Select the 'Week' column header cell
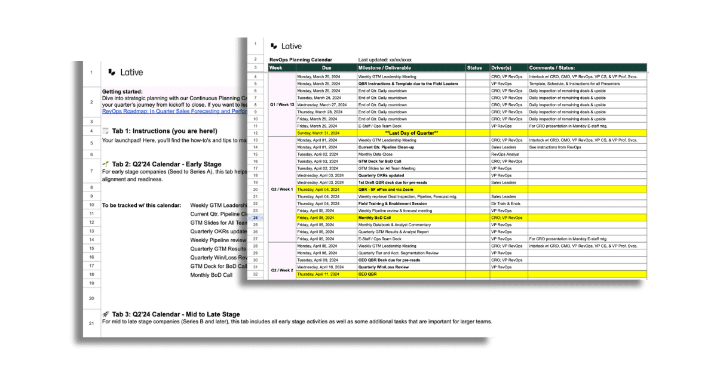The image size is (717, 374). 281,67
